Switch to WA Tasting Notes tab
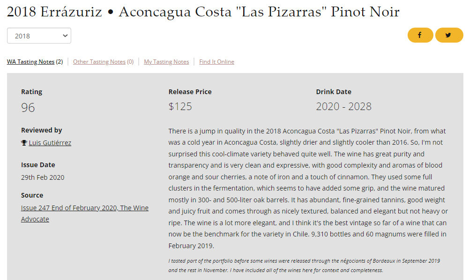The width and height of the screenshot is (469, 280). (x=30, y=62)
